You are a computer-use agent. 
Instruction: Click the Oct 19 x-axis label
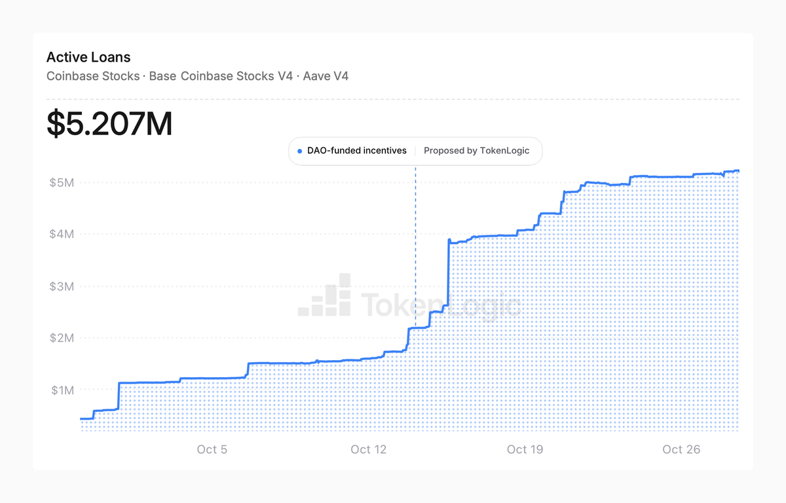(525, 449)
